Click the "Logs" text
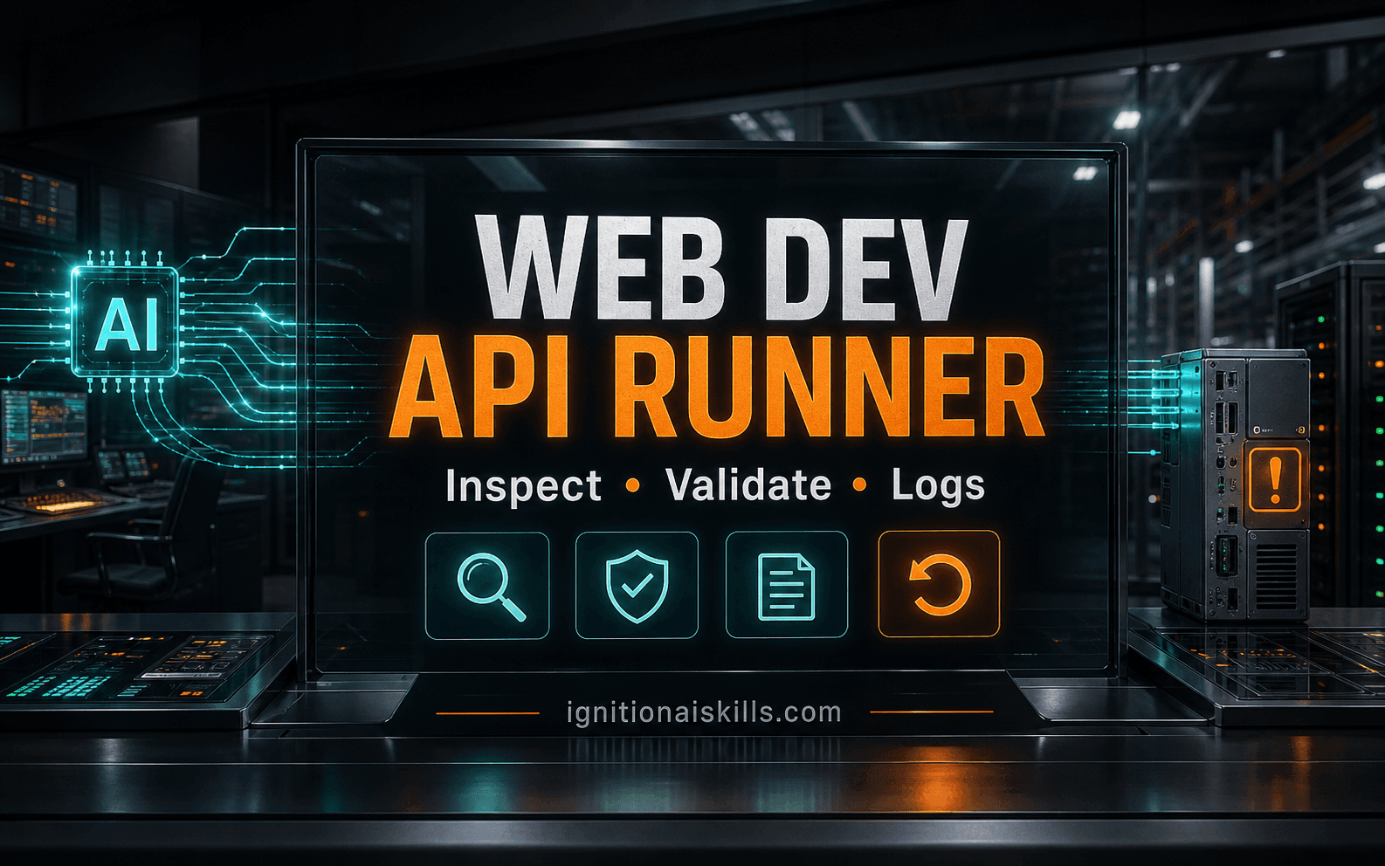1385x866 pixels. click(x=938, y=486)
